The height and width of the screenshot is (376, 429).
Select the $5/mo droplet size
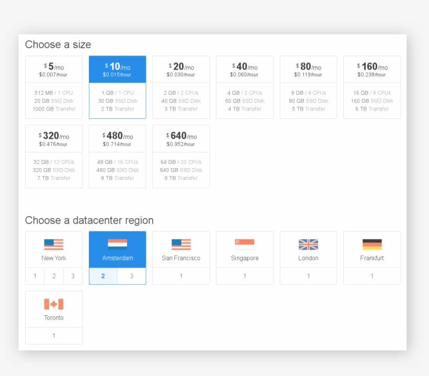[x=54, y=87]
